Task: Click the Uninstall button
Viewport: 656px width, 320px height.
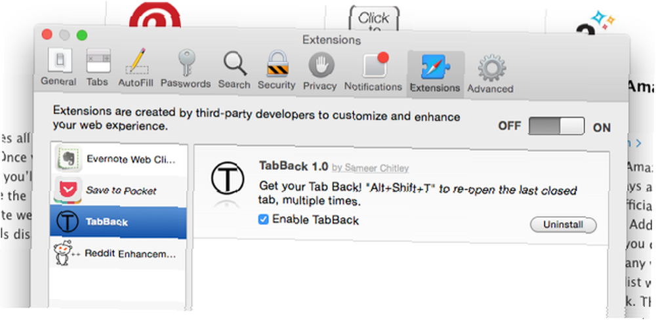Action: (563, 225)
